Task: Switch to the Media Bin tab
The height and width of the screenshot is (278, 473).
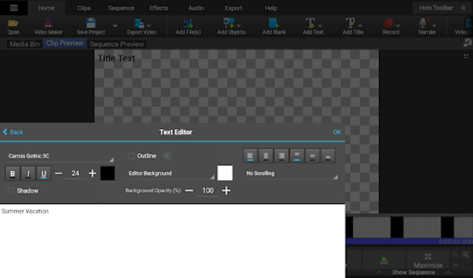Action: point(25,44)
